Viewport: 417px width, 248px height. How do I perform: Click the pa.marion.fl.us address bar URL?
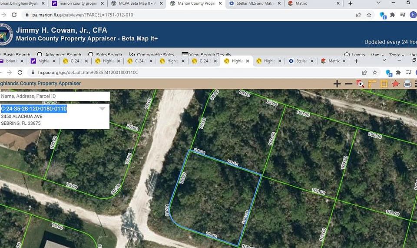coord(83,15)
